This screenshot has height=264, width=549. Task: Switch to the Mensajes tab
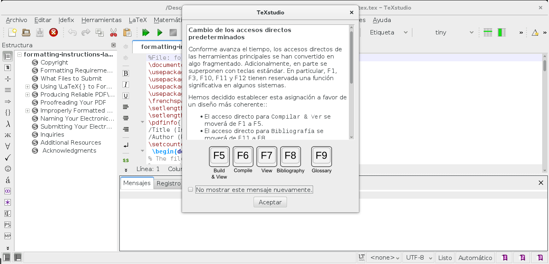pyautogui.click(x=137, y=183)
